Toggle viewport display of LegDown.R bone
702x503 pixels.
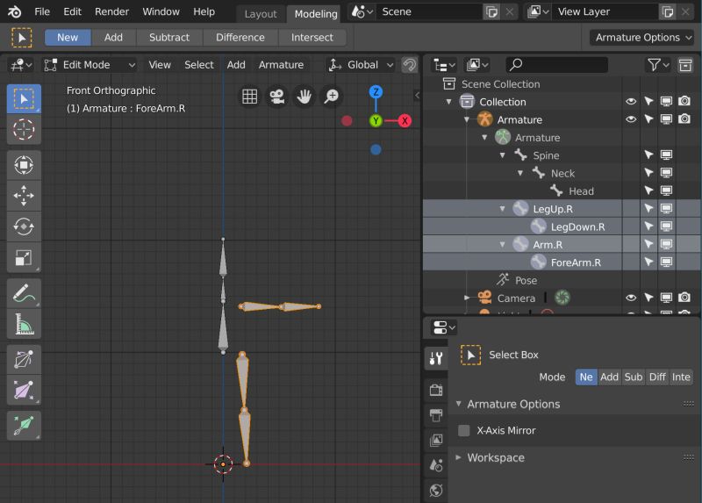[667, 226]
